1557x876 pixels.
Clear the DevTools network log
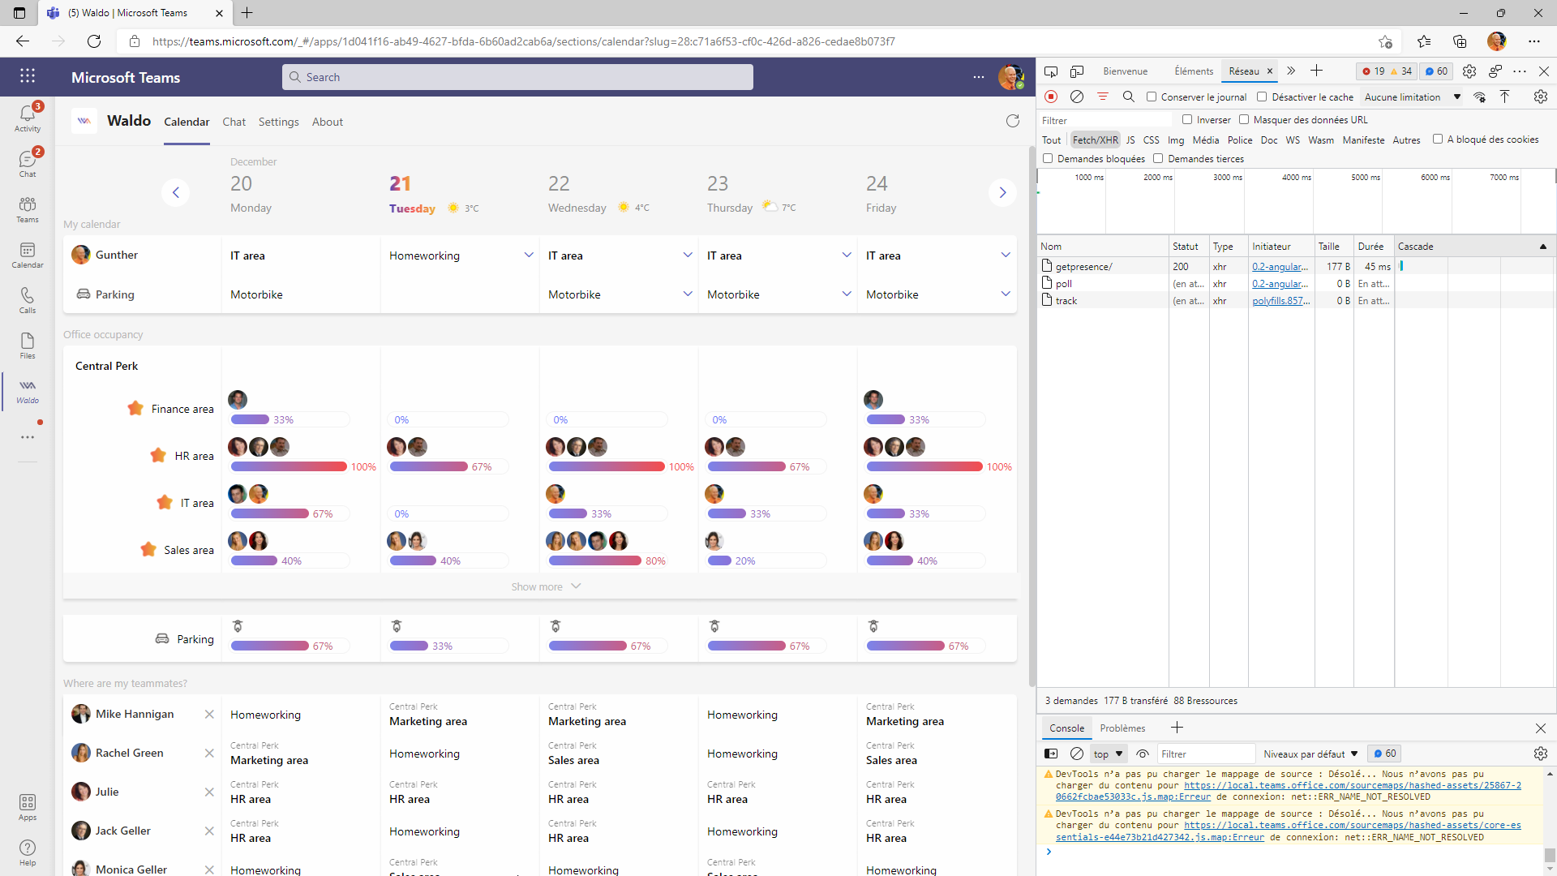coord(1077,97)
